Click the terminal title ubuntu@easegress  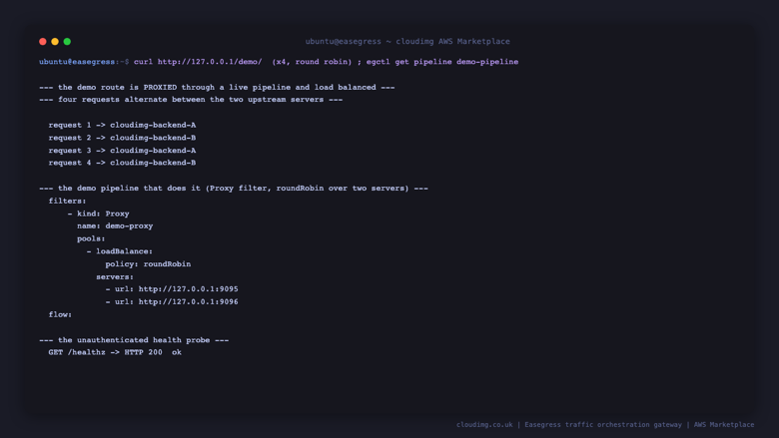pos(344,42)
